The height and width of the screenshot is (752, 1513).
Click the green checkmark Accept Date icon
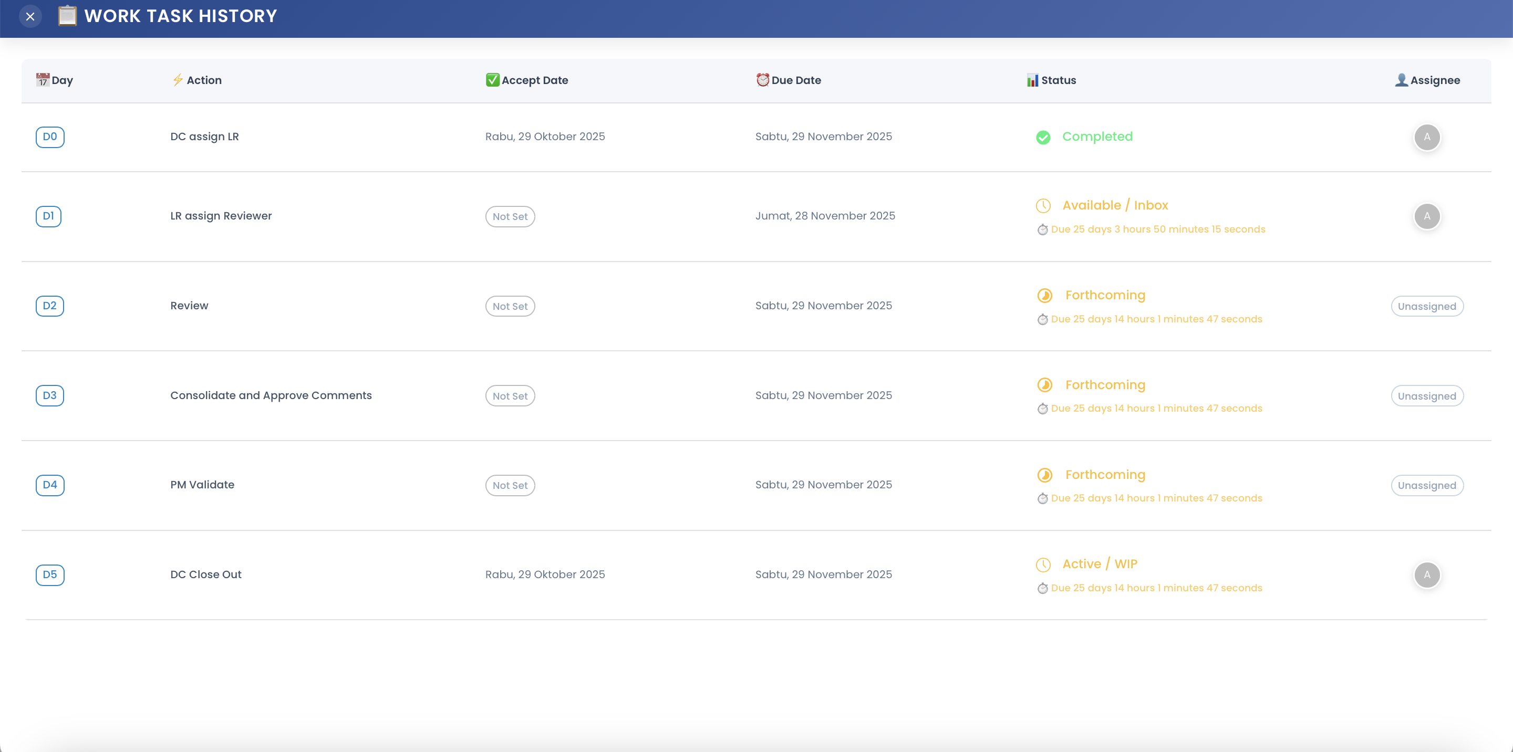click(492, 80)
